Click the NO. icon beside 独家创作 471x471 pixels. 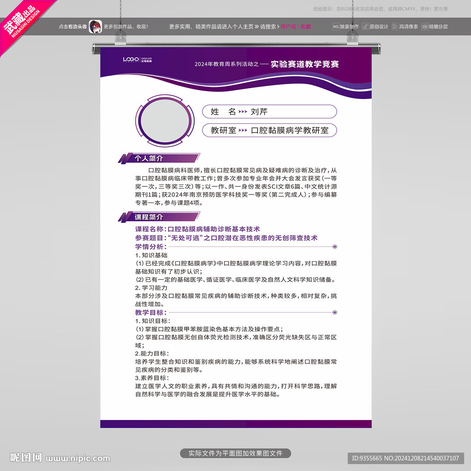click(x=336, y=26)
